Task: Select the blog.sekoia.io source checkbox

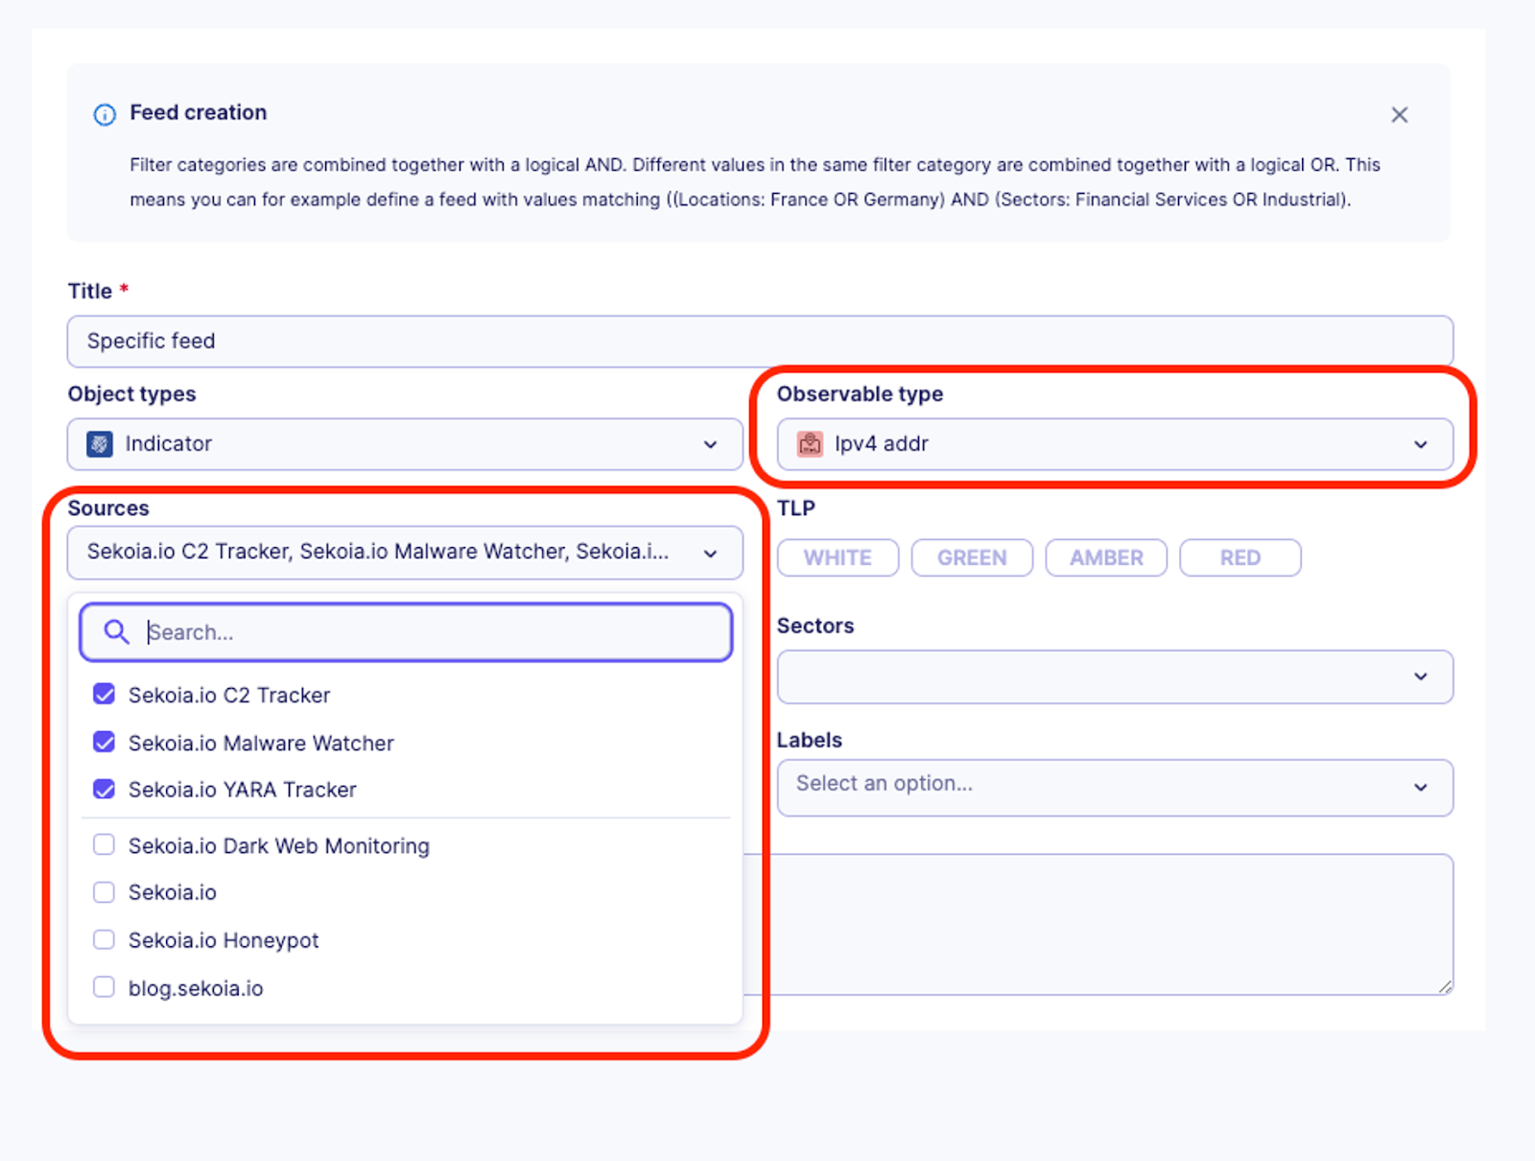Action: (x=104, y=987)
